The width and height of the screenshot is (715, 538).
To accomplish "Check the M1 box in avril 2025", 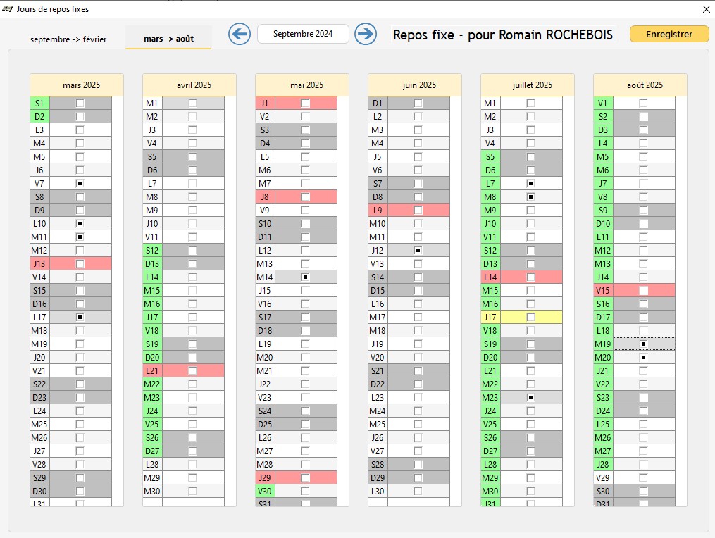I will (x=193, y=103).
